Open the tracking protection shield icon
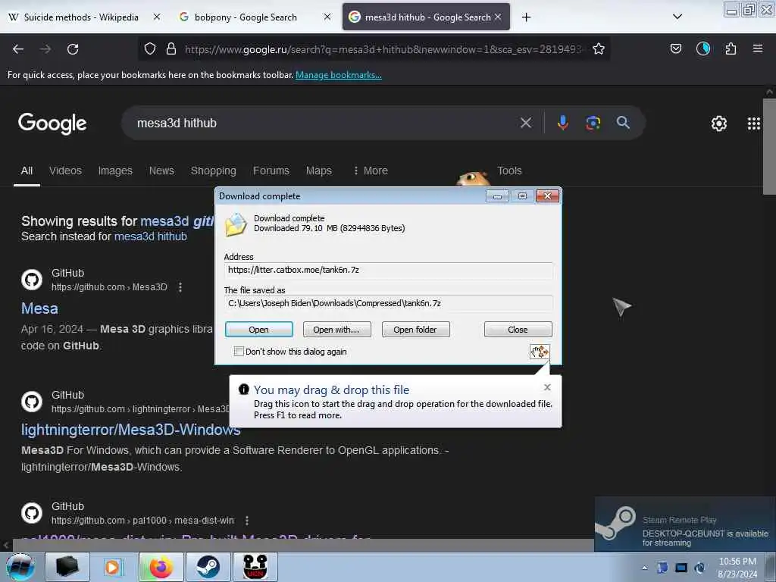Image resolution: width=776 pixels, height=582 pixels. point(150,48)
